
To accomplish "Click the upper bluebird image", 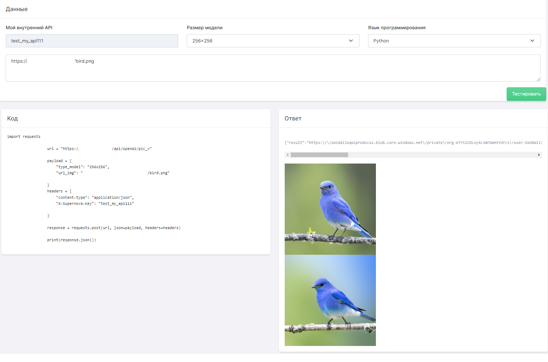I will tap(330, 209).
